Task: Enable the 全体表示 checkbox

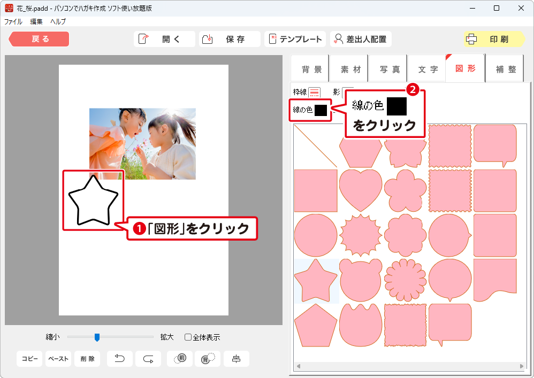Action: (188, 337)
